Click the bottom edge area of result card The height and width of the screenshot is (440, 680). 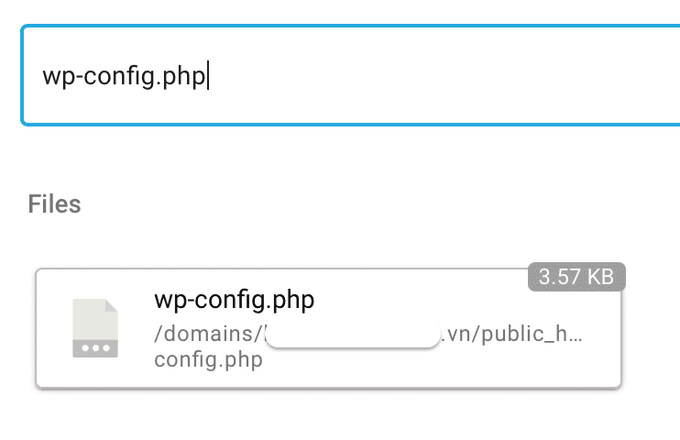pos(328,379)
